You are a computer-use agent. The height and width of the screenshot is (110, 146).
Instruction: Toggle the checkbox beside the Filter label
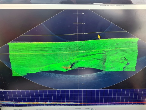tap(90, 108)
